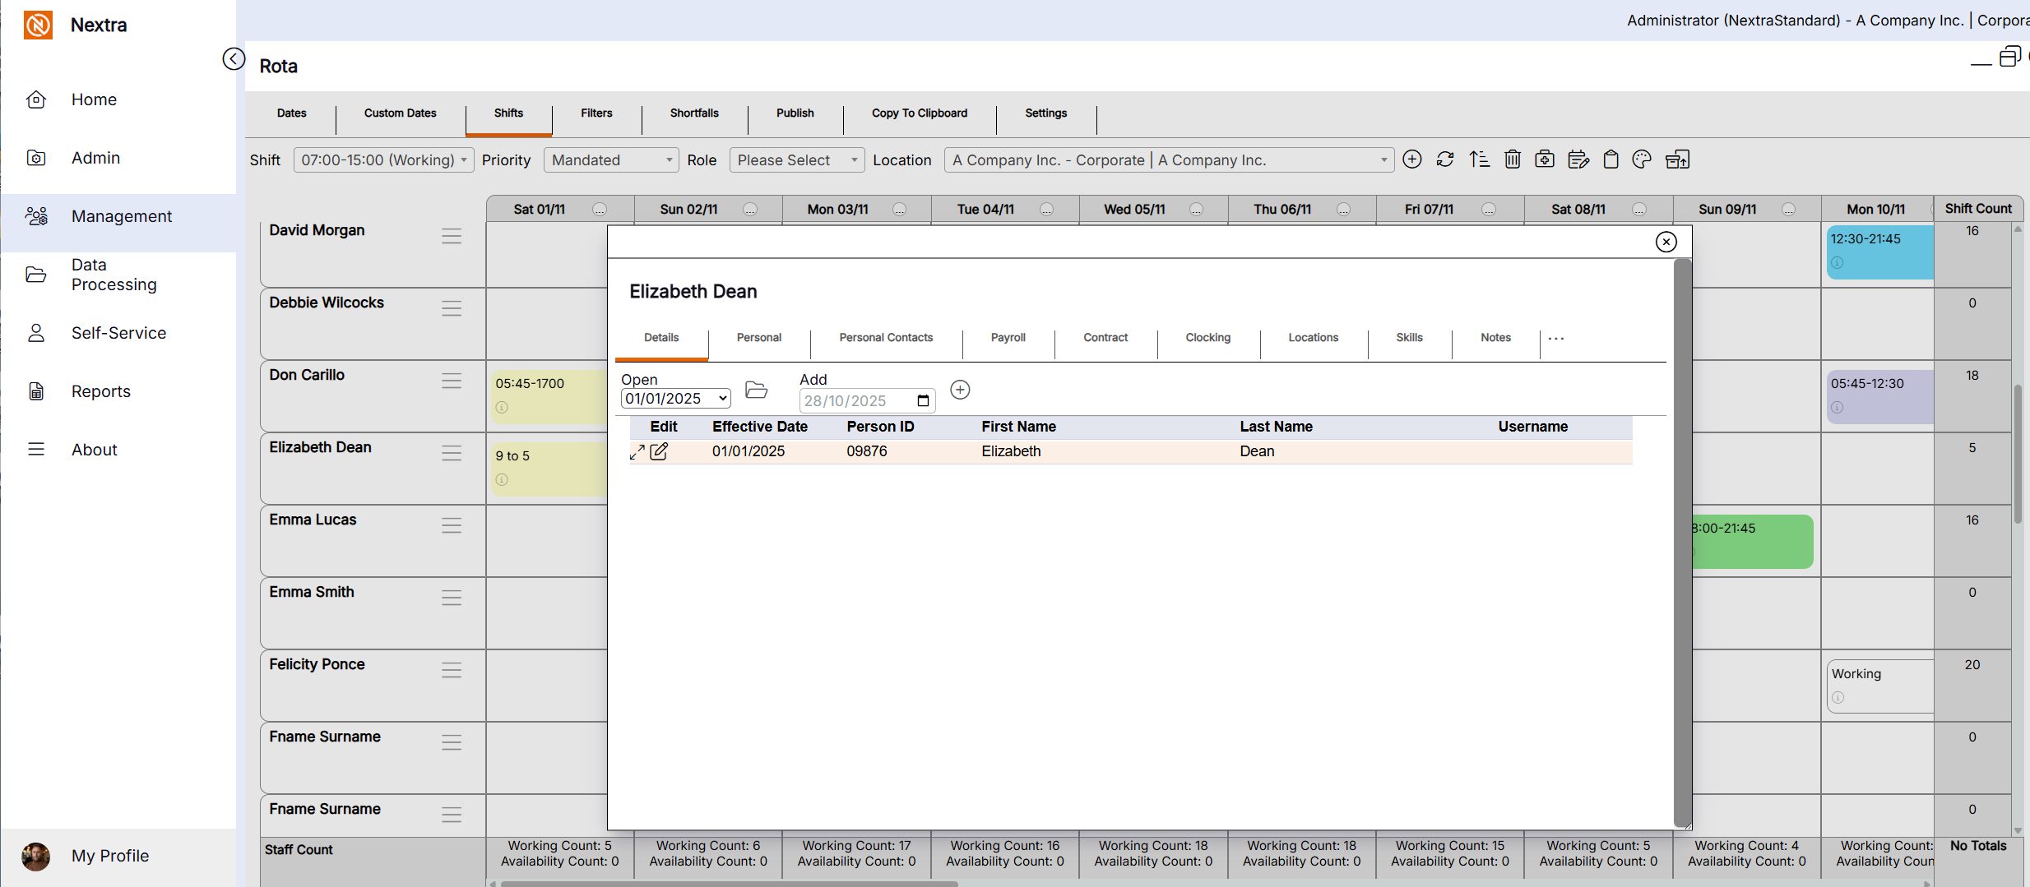Click the trash delete icon in toolbar
2030x887 pixels.
pos(1513,159)
